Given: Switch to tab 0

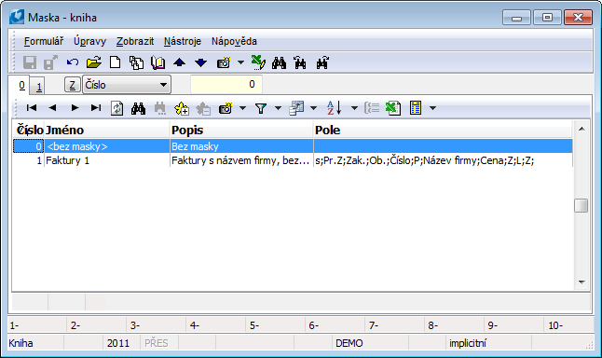Looking at the screenshot, I should coord(21,85).
